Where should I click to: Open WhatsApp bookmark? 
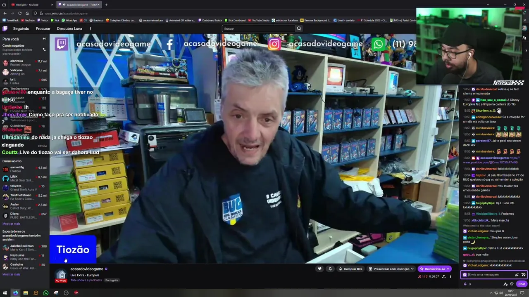click(69, 20)
